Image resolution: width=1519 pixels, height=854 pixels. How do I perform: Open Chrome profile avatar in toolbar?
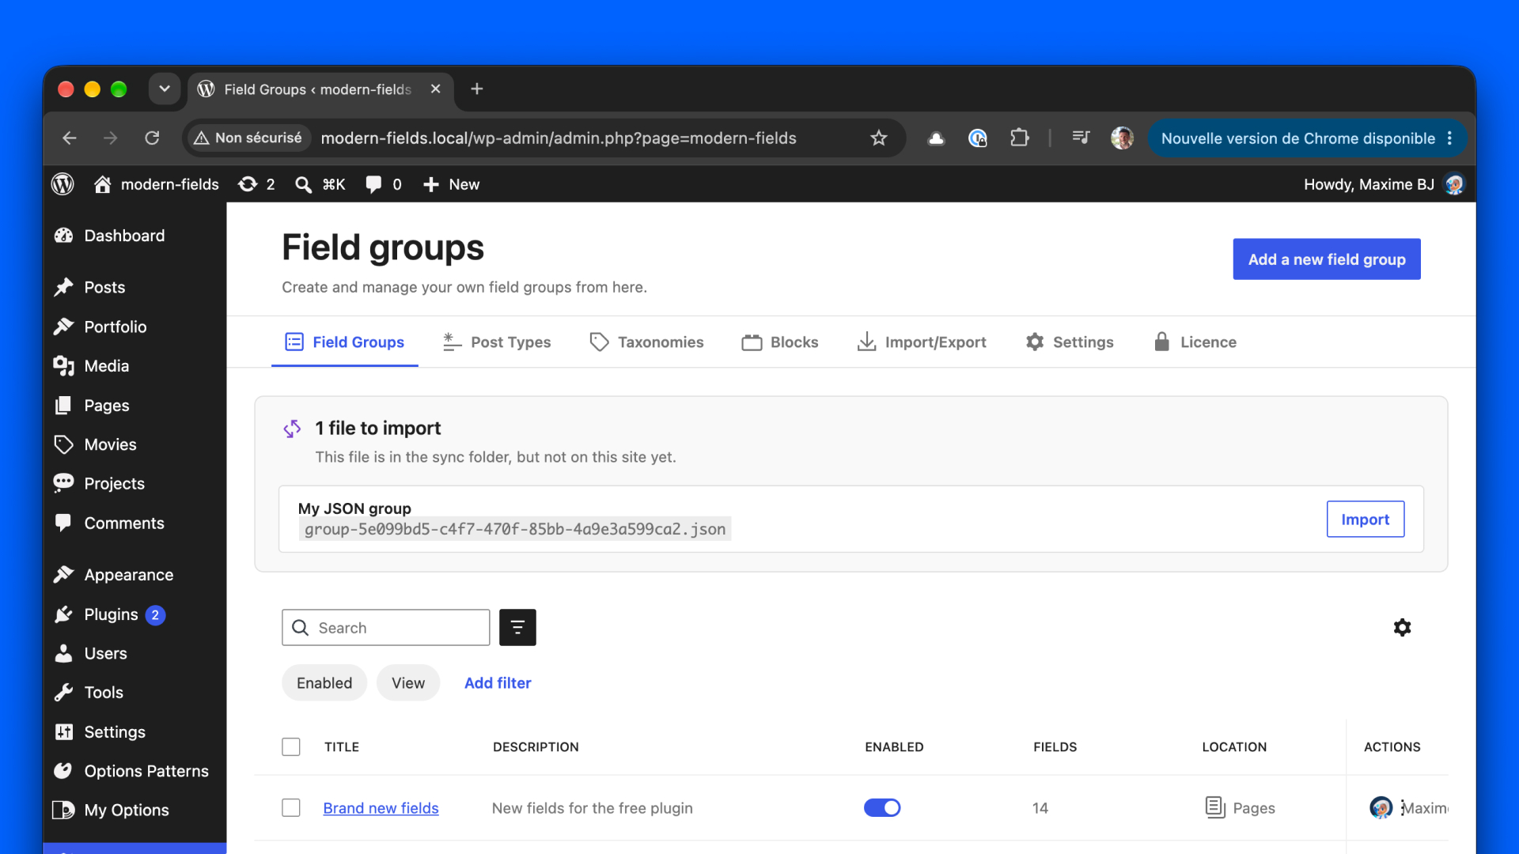[x=1122, y=138]
